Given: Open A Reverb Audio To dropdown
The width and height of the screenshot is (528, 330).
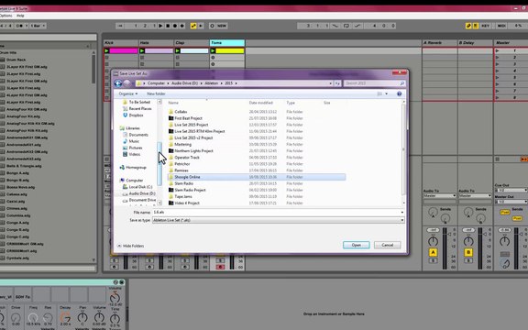Looking at the screenshot, I should [439, 195].
